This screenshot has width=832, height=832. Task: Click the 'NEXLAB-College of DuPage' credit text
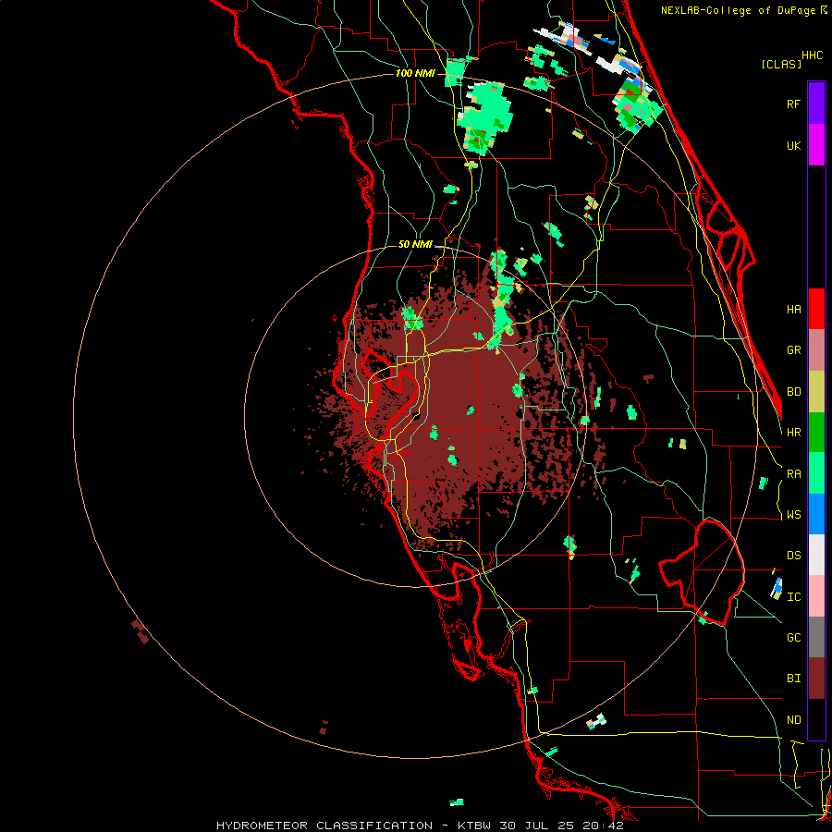[738, 10]
